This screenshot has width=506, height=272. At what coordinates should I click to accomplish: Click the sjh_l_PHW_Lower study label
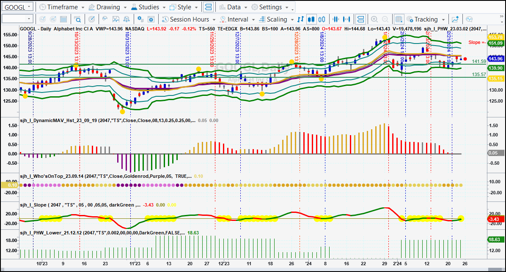click(102, 233)
